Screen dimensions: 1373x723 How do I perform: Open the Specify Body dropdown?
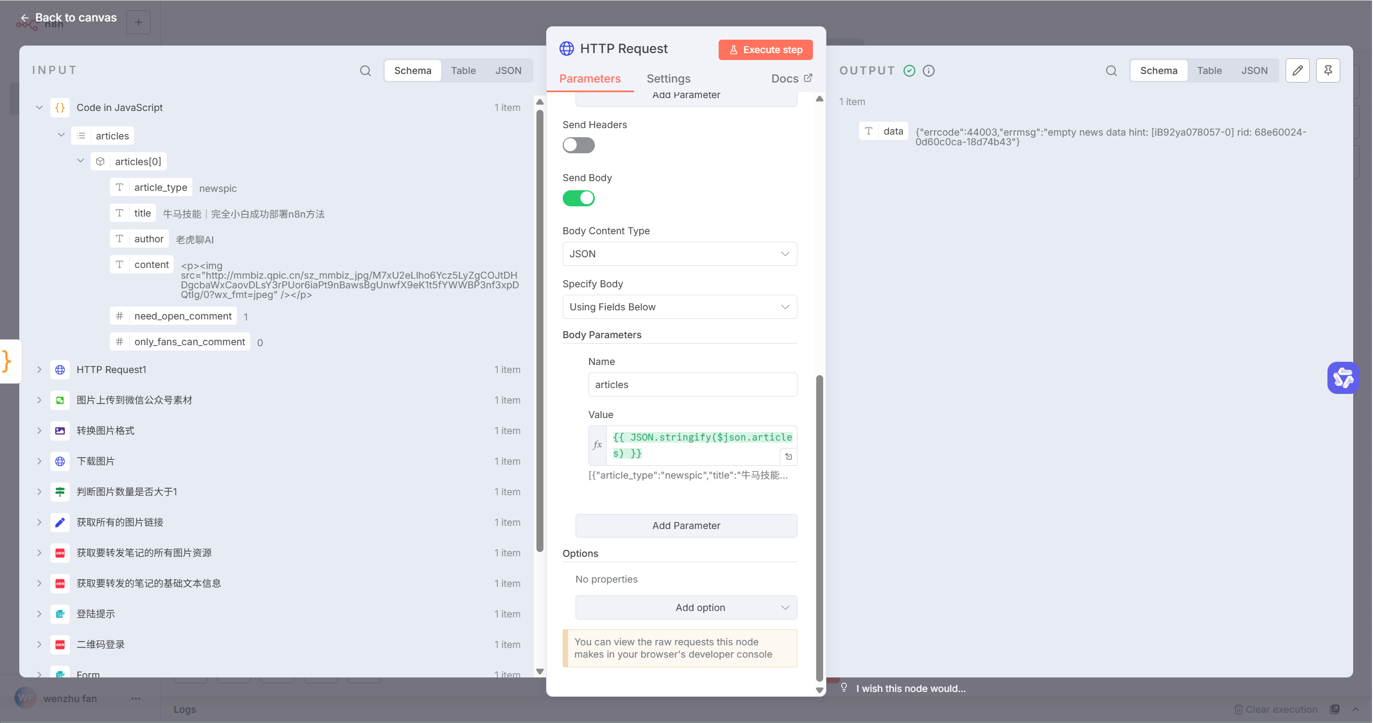pyautogui.click(x=680, y=307)
